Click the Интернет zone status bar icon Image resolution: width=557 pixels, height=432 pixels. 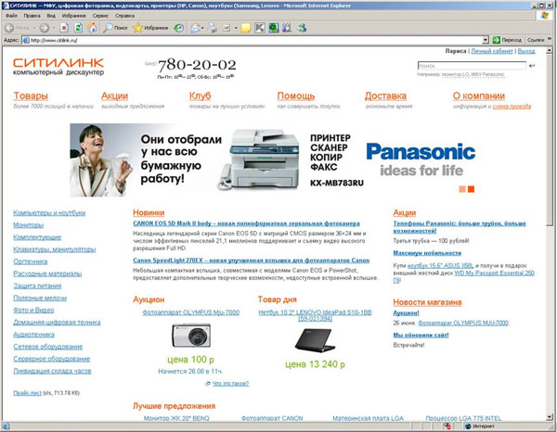coord(468,426)
